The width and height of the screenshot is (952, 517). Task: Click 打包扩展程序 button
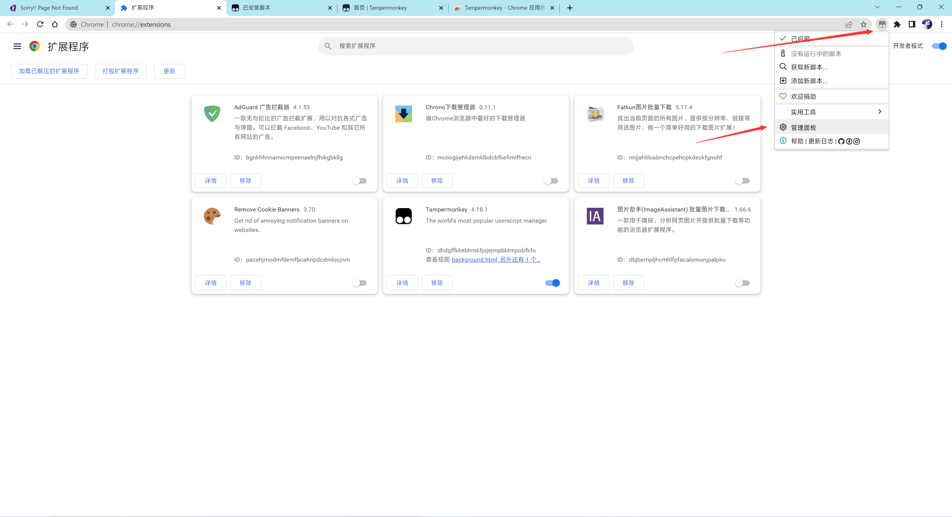click(x=120, y=71)
